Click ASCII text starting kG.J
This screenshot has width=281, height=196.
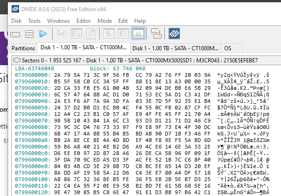[243, 134]
